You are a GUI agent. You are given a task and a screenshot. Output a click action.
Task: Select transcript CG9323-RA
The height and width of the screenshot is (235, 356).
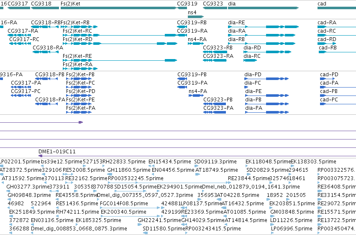[218, 56]
